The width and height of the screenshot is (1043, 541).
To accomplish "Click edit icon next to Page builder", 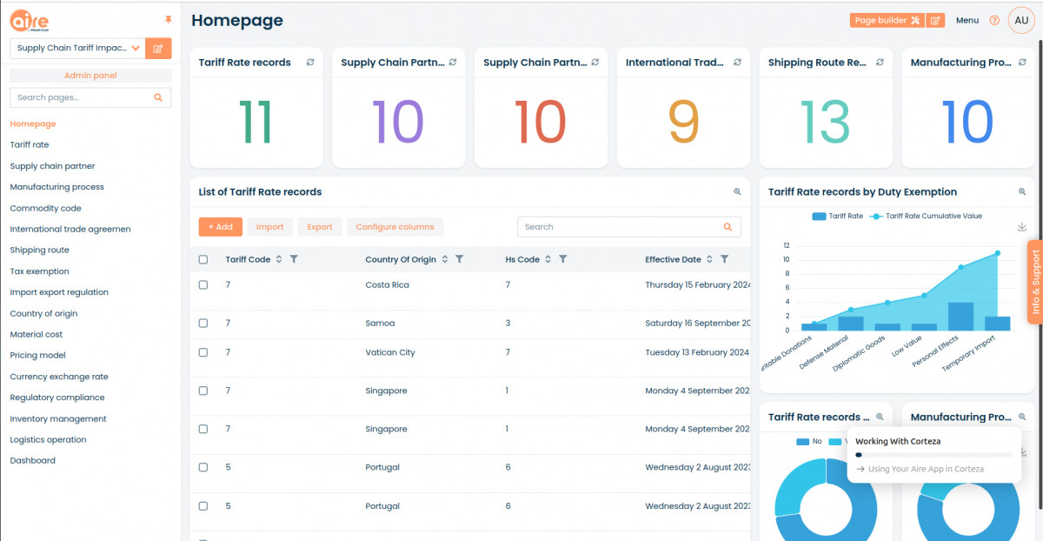I will [x=935, y=21].
